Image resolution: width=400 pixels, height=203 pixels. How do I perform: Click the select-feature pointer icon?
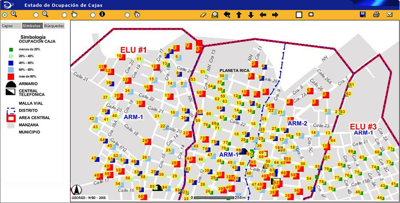point(137,14)
